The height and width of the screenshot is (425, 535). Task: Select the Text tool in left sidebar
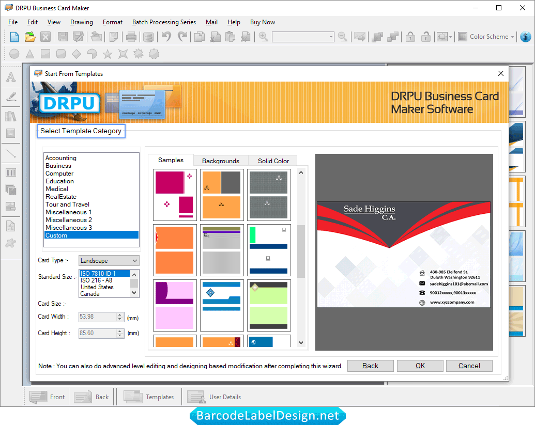tap(11, 76)
